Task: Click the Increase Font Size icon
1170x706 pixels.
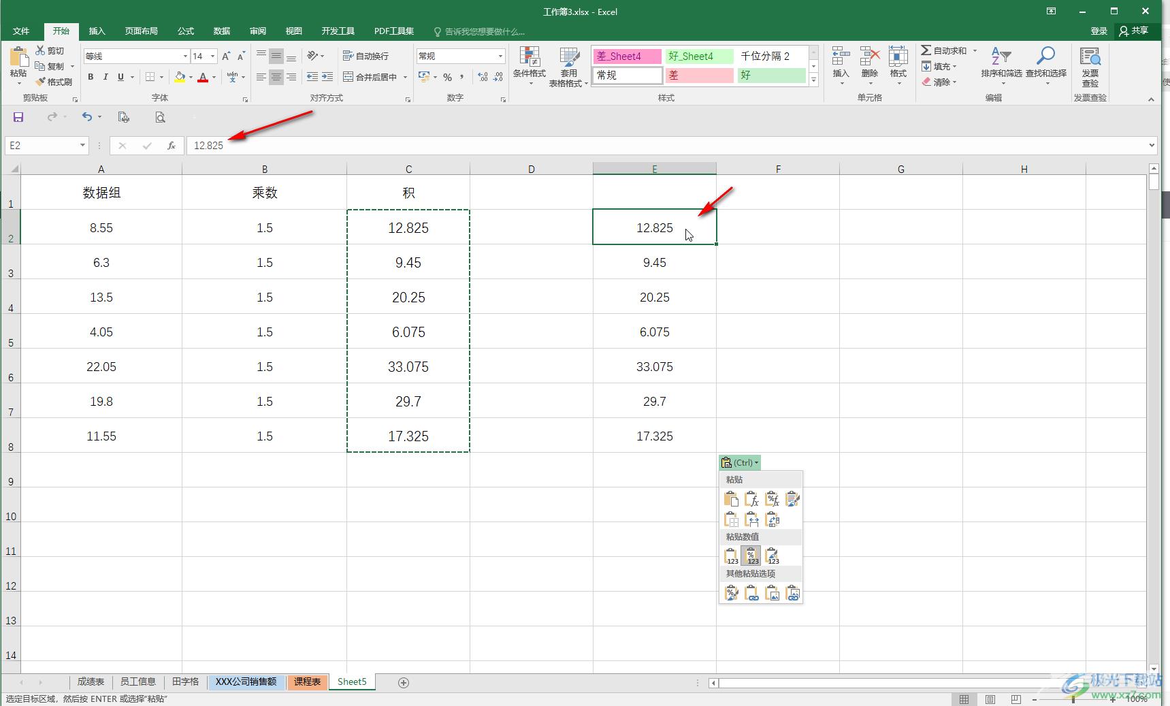Action: (226, 57)
